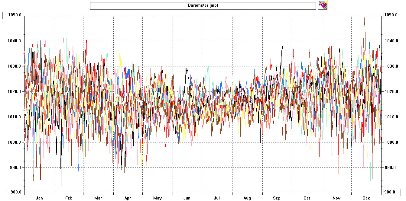
Task: Select the upper-right 1050.0 scale box
Action: (x=393, y=15)
